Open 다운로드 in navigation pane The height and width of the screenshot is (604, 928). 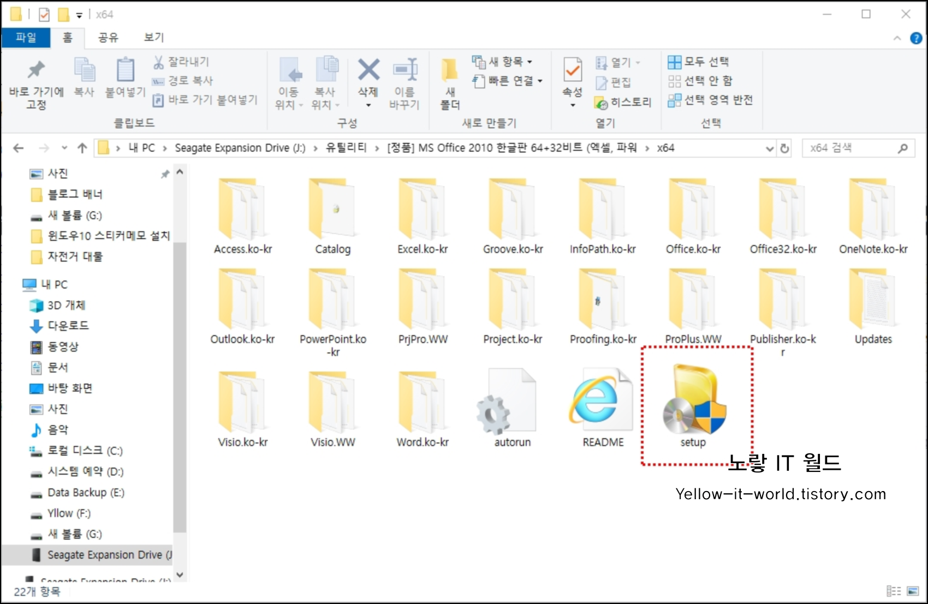pyautogui.click(x=68, y=326)
